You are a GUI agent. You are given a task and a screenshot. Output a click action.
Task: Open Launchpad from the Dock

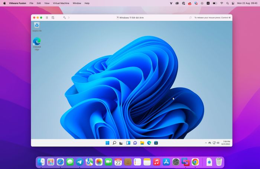click(51, 162)
